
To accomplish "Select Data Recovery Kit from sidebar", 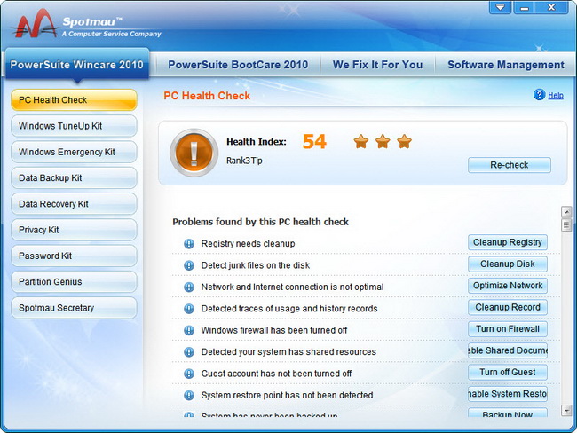I will [x=74, y=204].
